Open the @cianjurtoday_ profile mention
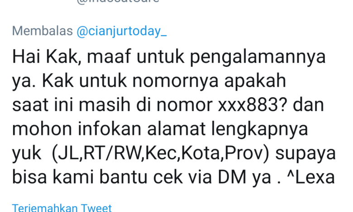This screenshot has height=212, width=353. [x=122, y=31]
